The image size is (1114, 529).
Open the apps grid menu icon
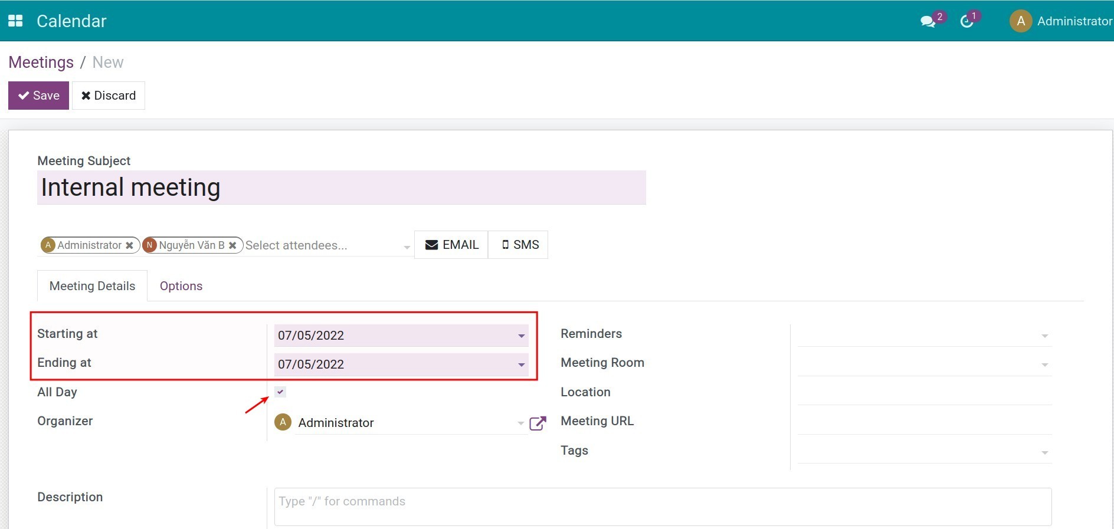(15, 21)
